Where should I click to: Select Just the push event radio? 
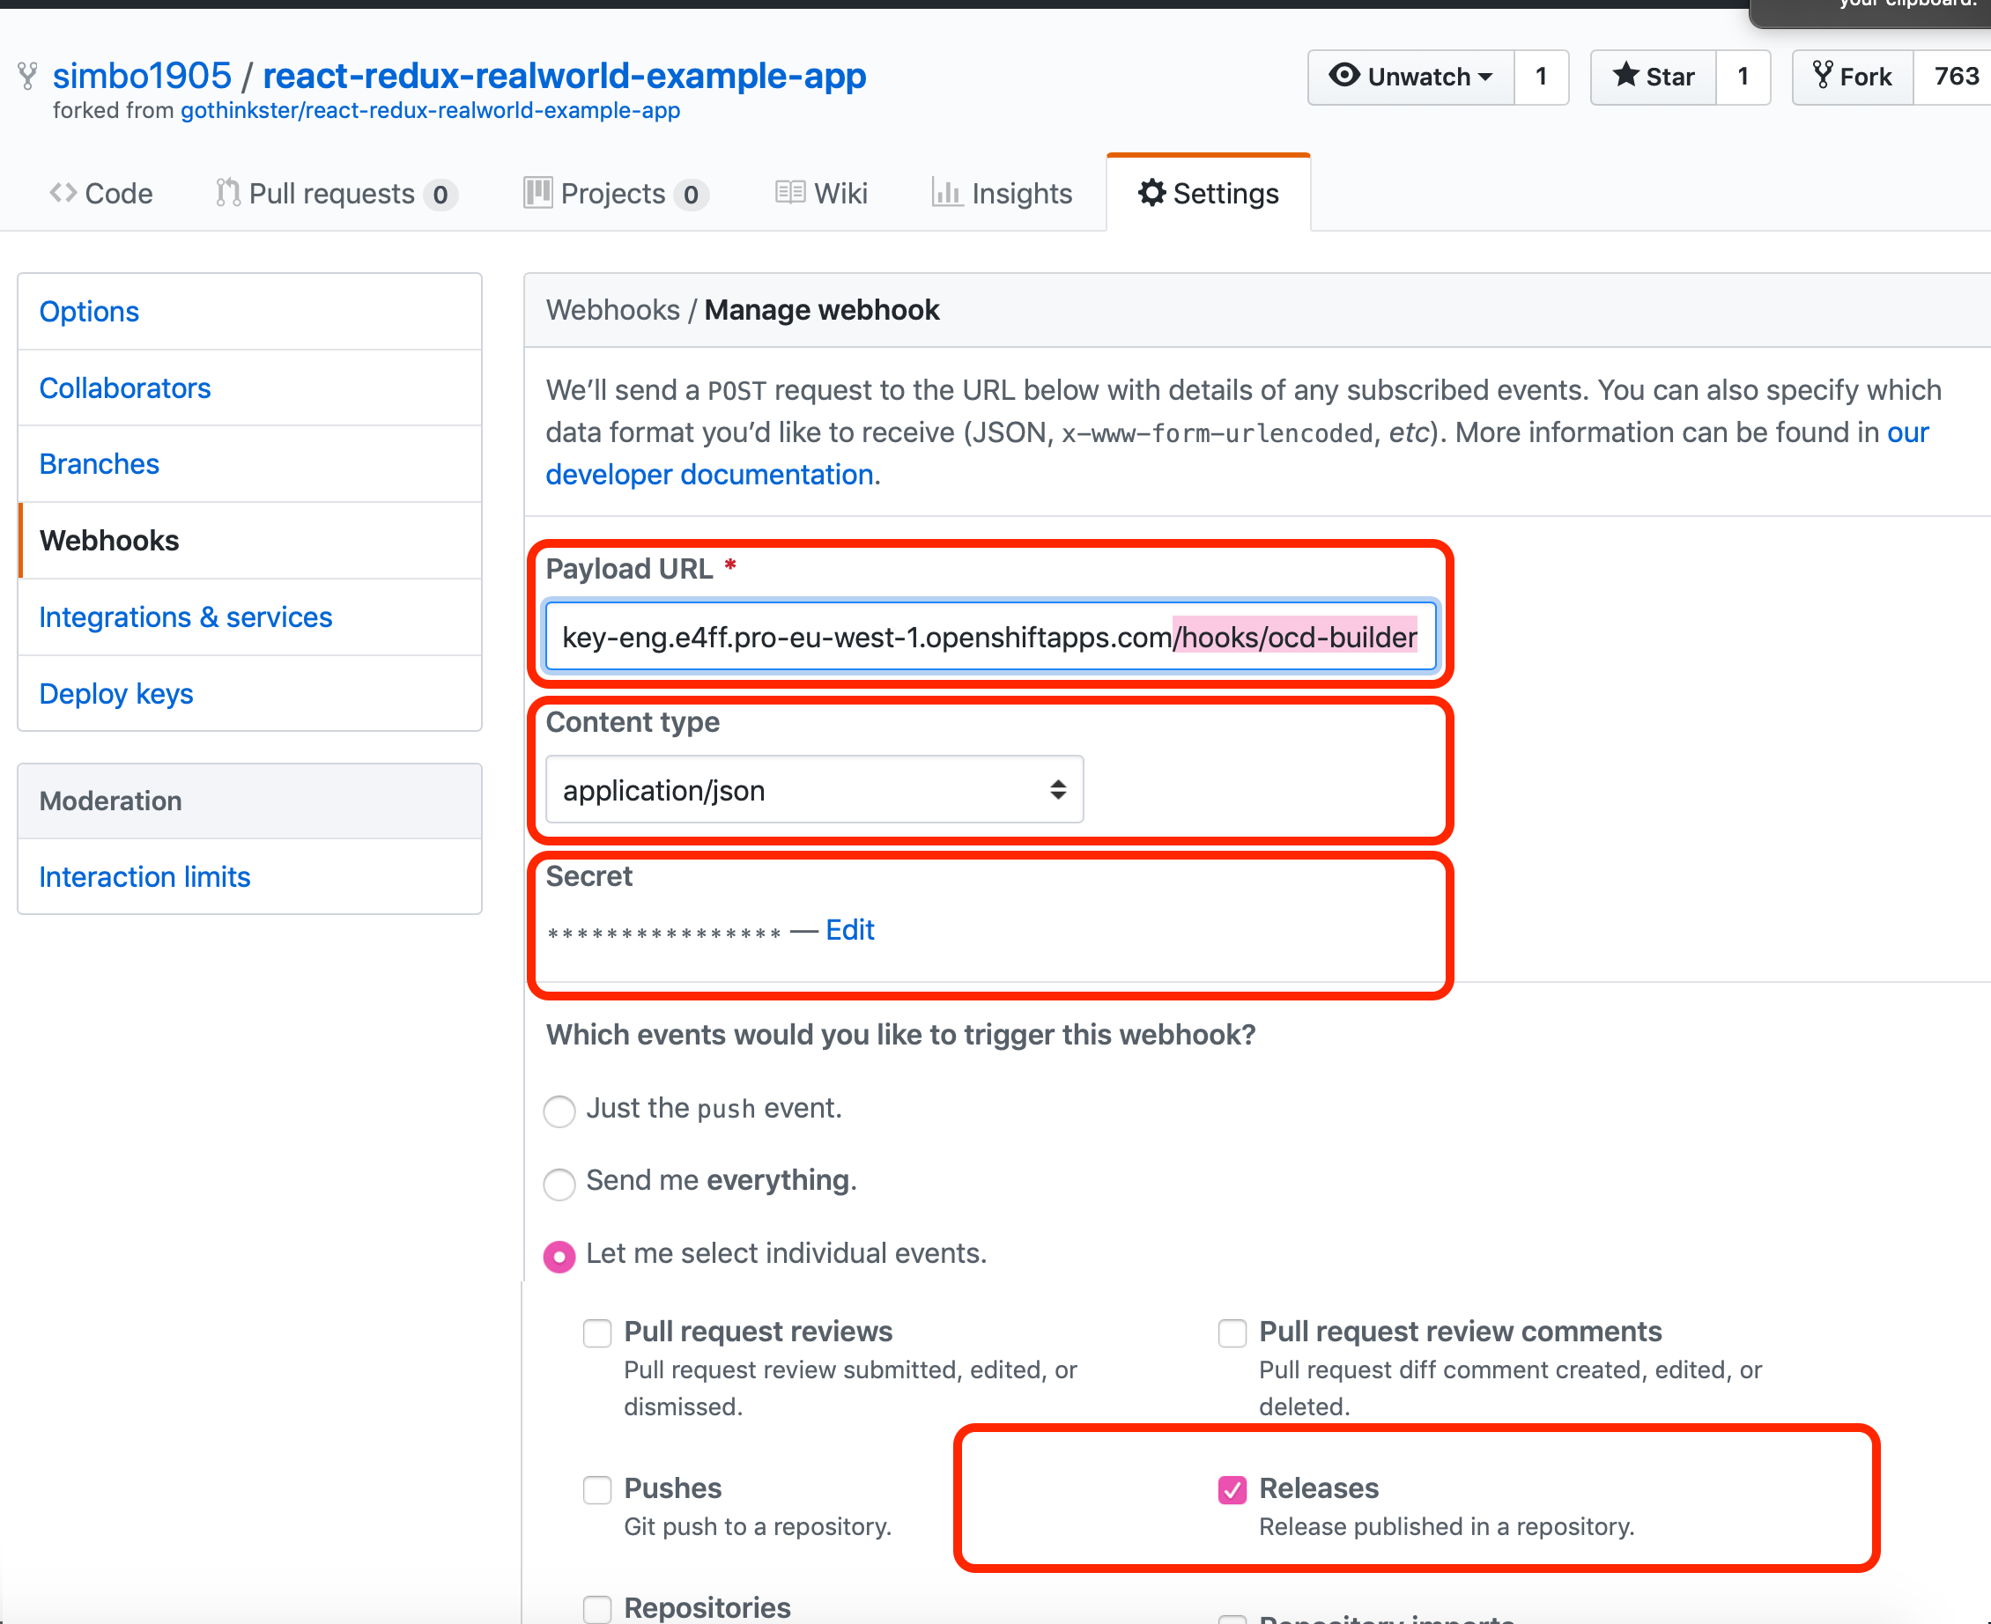(559, 1111)
